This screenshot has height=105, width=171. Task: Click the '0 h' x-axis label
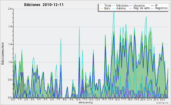(13, 100)
